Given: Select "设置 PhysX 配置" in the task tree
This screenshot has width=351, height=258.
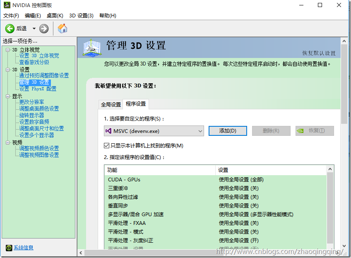Looking at the screenshot, I should pos(38,89).
